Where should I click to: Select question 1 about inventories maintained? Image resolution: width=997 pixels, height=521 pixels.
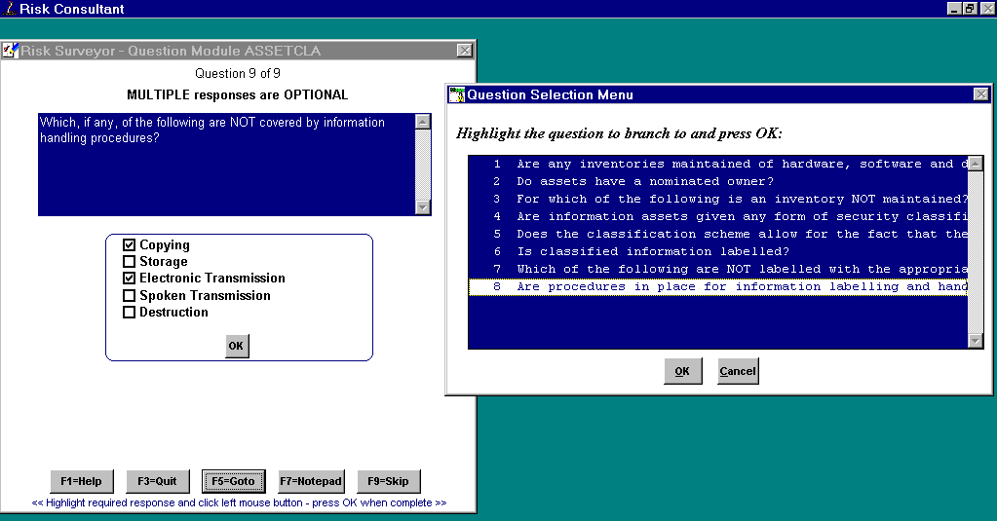pyautogui.click(x=718, y=164)
